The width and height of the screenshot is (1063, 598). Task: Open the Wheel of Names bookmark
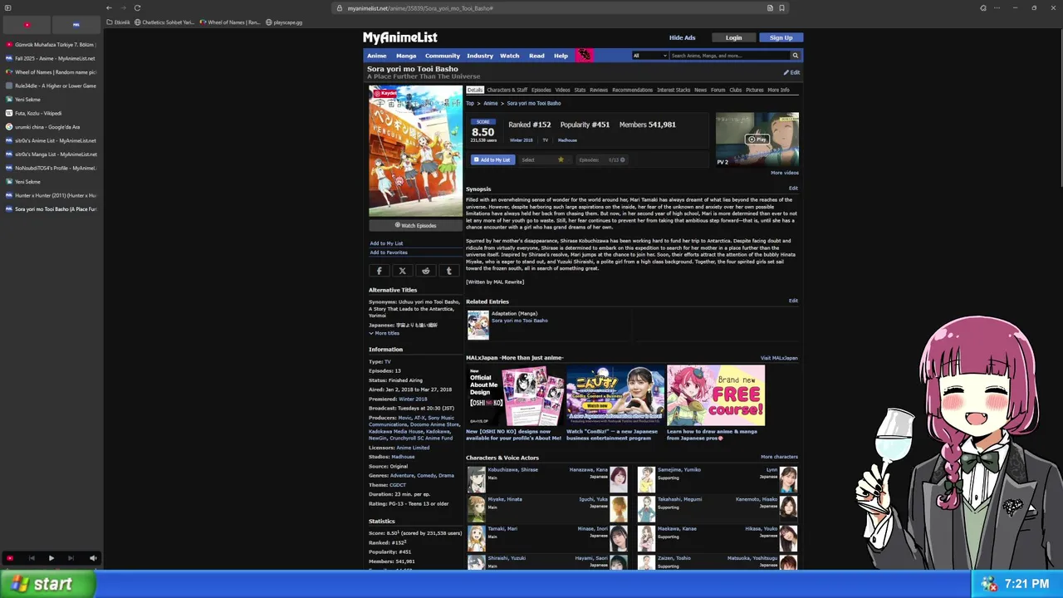pos(230,22)
